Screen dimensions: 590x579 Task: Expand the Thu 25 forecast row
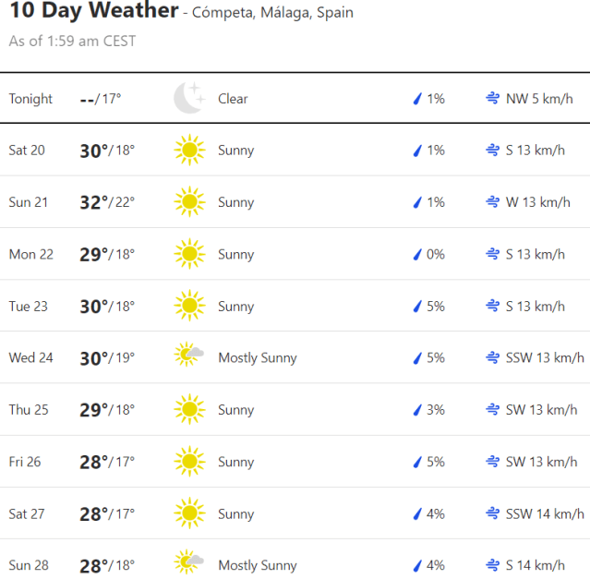[295, 409]
